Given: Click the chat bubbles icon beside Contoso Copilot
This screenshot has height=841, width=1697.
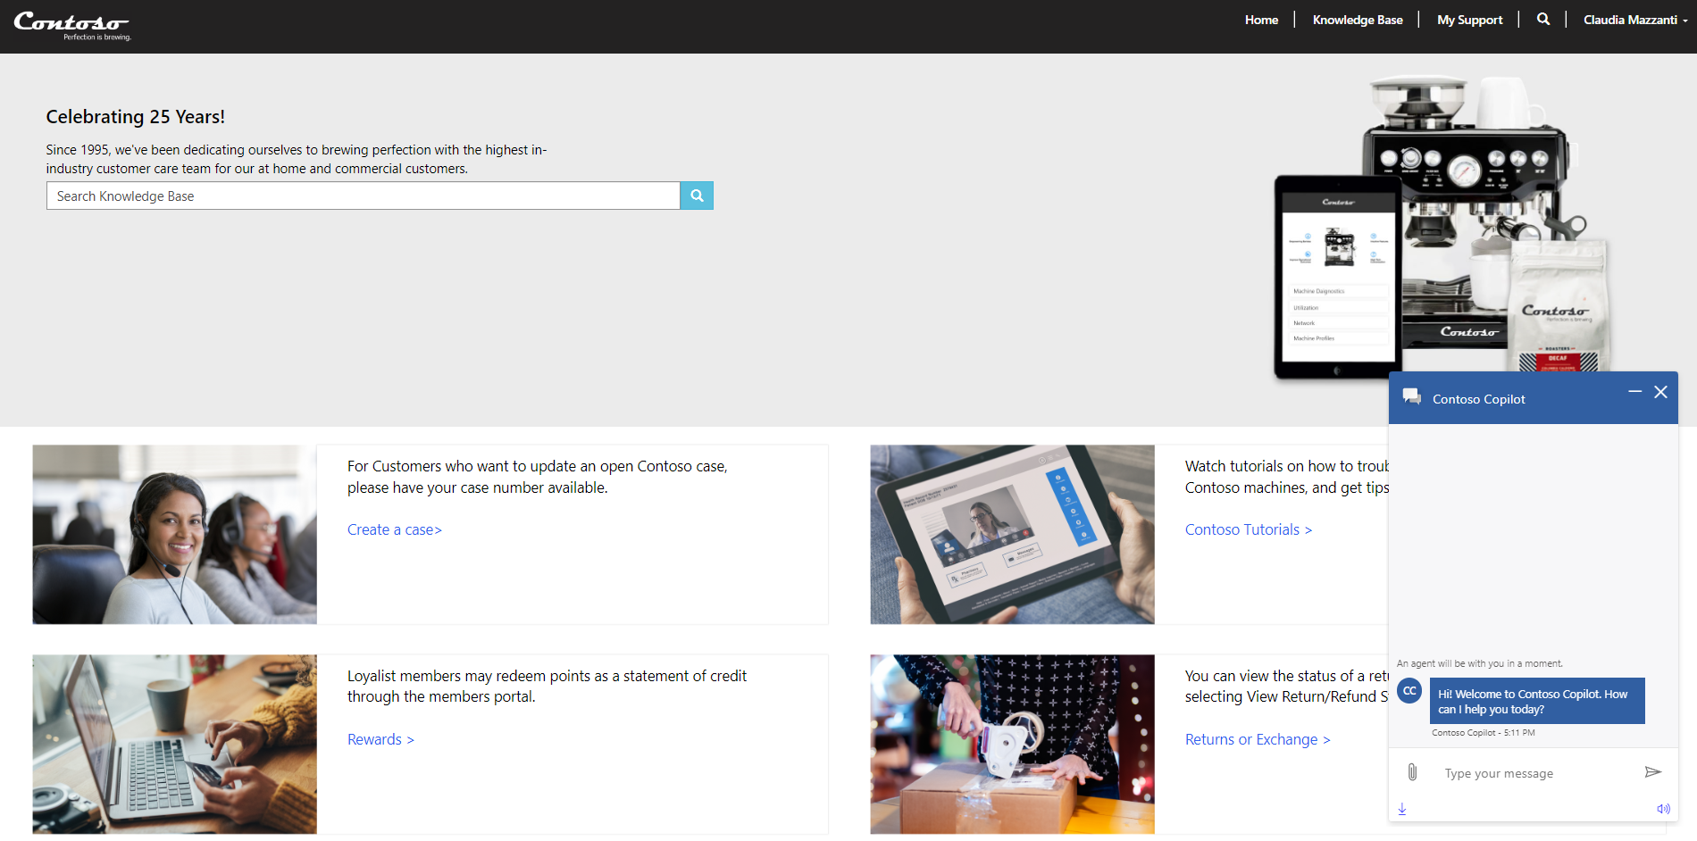Looking at the screenshot, I should pyautogui.click(x=1412, y=397).
